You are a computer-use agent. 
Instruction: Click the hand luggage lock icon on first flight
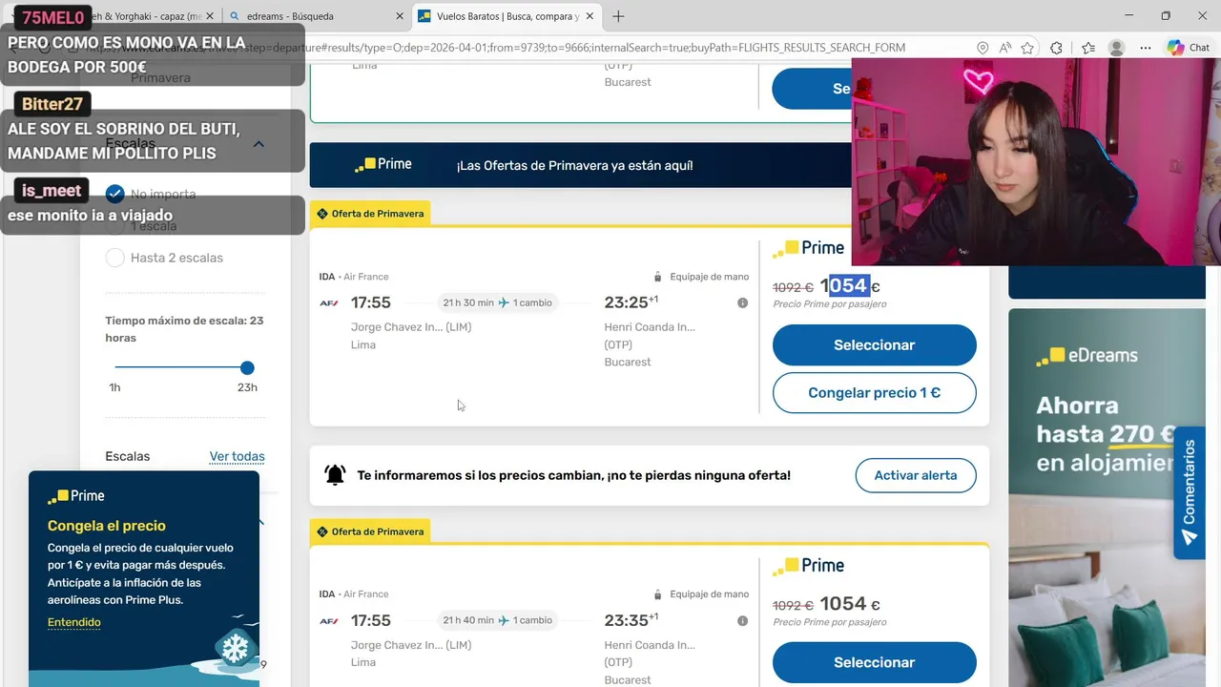coord(657,277)
